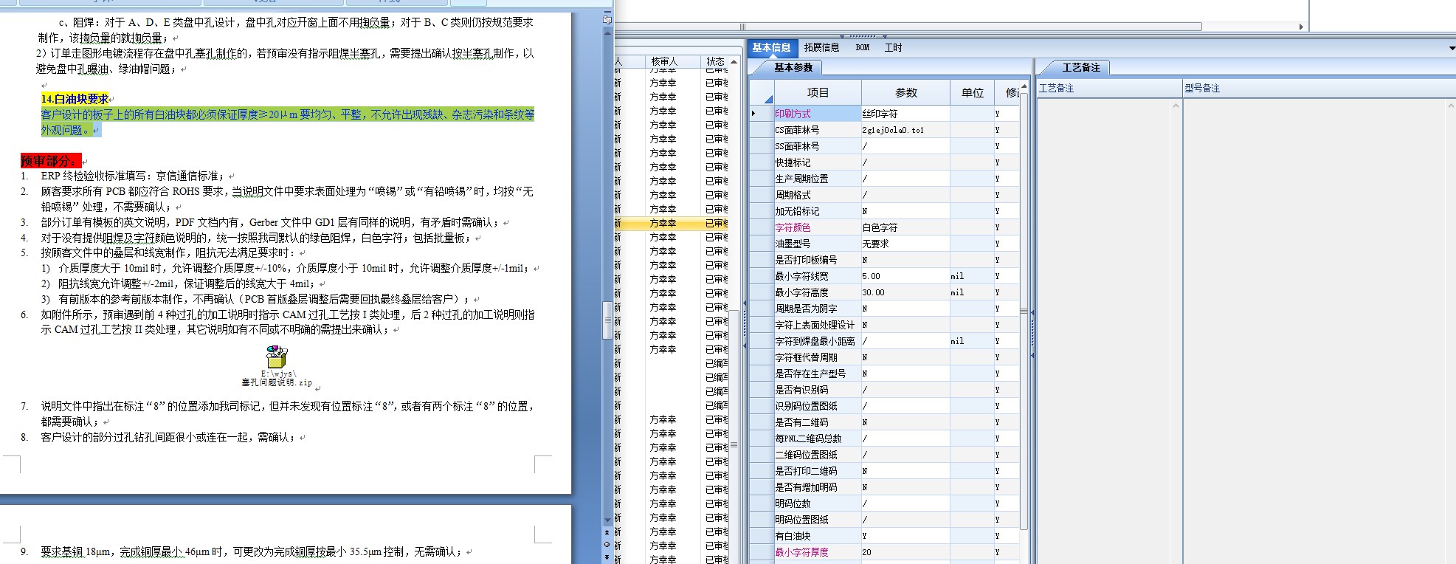Click 白色字符 value cell
This screenshot has width=1456, height=564.
point(905,227)
